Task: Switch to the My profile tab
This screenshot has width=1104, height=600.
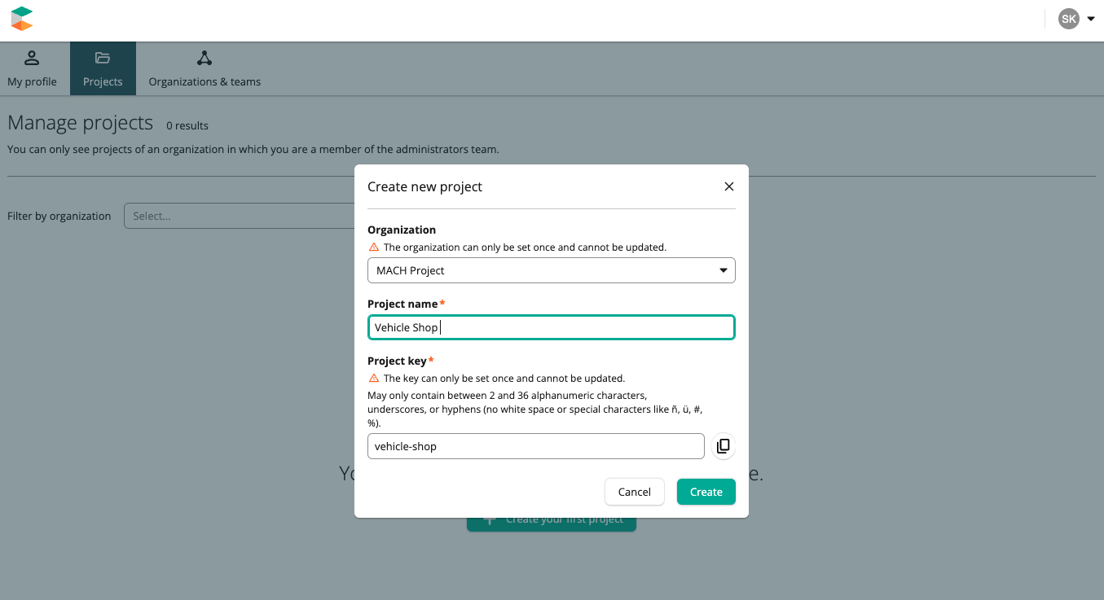Action: (32, 81)
